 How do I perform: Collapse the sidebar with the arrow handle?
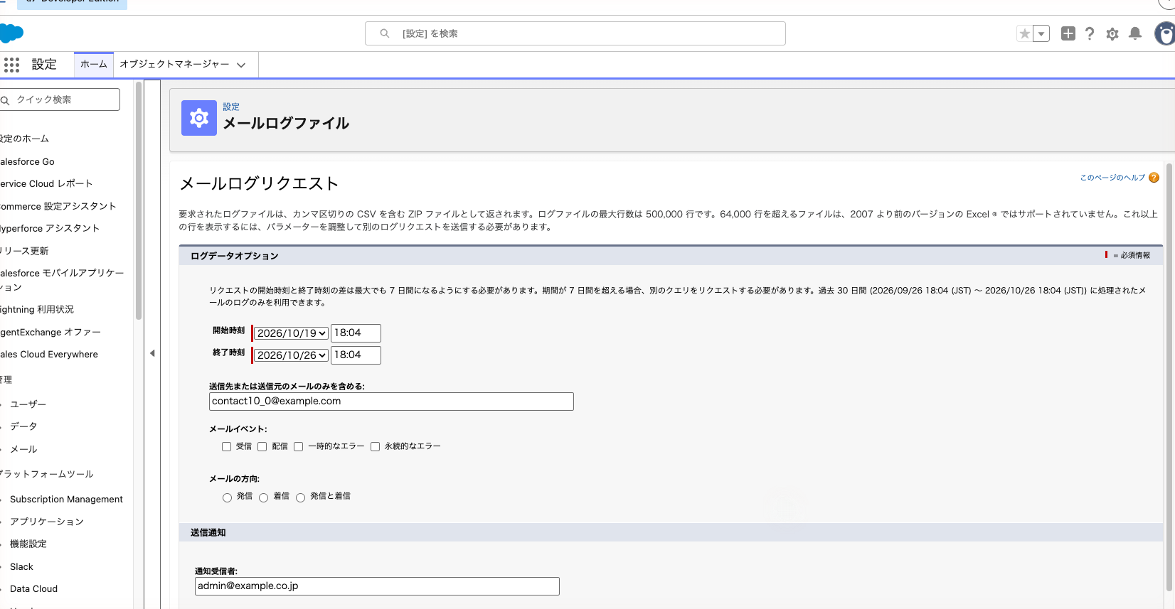tap(152, 353)
